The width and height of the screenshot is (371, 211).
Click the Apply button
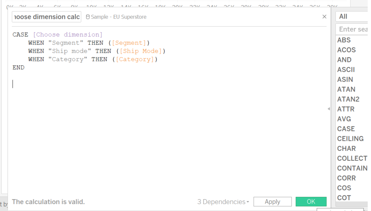point(272,202)
